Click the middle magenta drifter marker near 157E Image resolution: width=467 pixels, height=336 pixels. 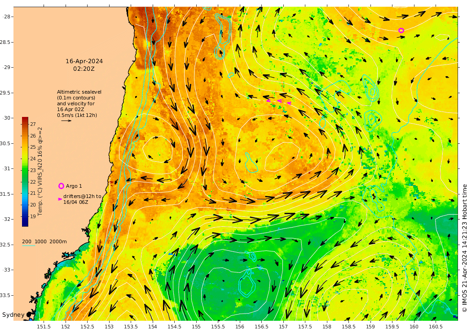point(279,101)
